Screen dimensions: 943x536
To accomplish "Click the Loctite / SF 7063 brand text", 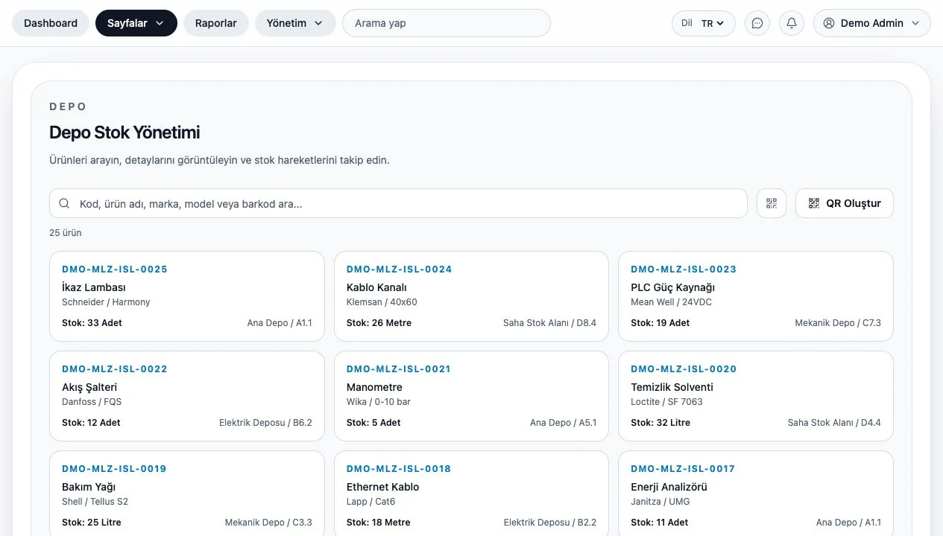I will pos(666,402).
